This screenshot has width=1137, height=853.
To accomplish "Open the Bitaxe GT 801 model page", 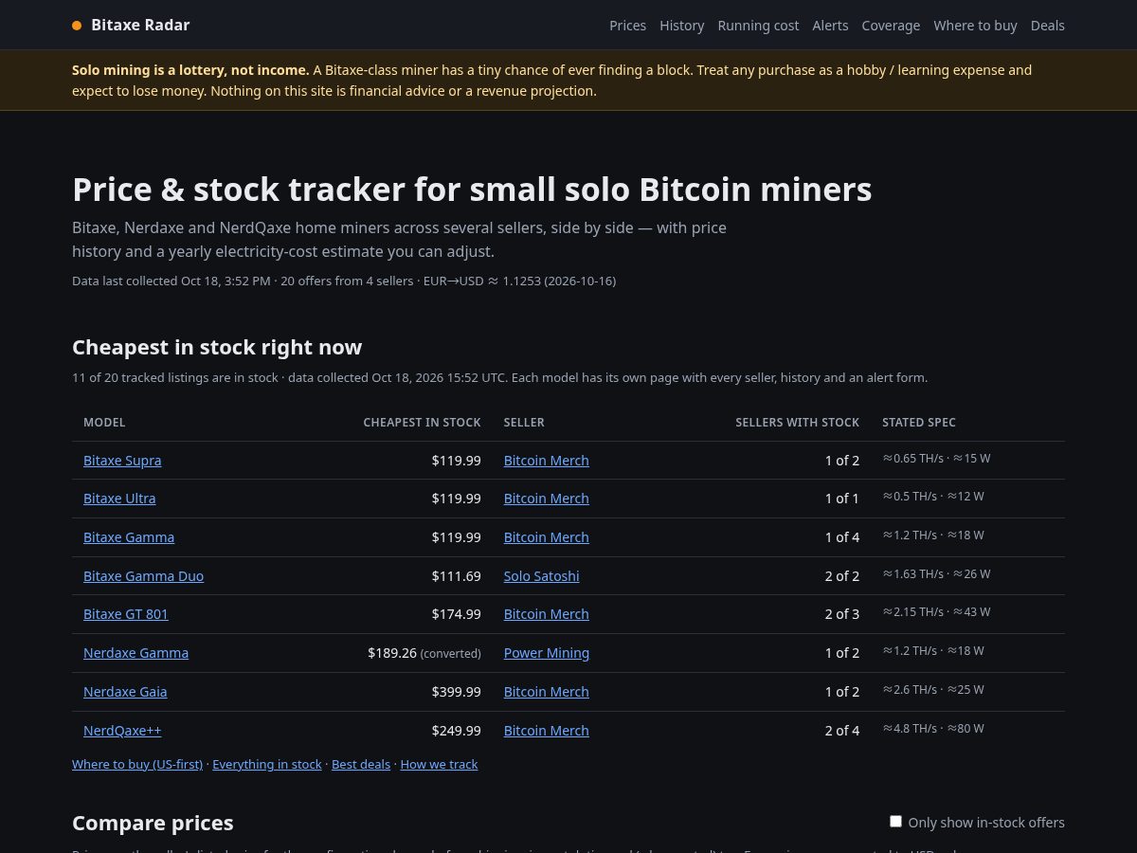I will 126,614.
